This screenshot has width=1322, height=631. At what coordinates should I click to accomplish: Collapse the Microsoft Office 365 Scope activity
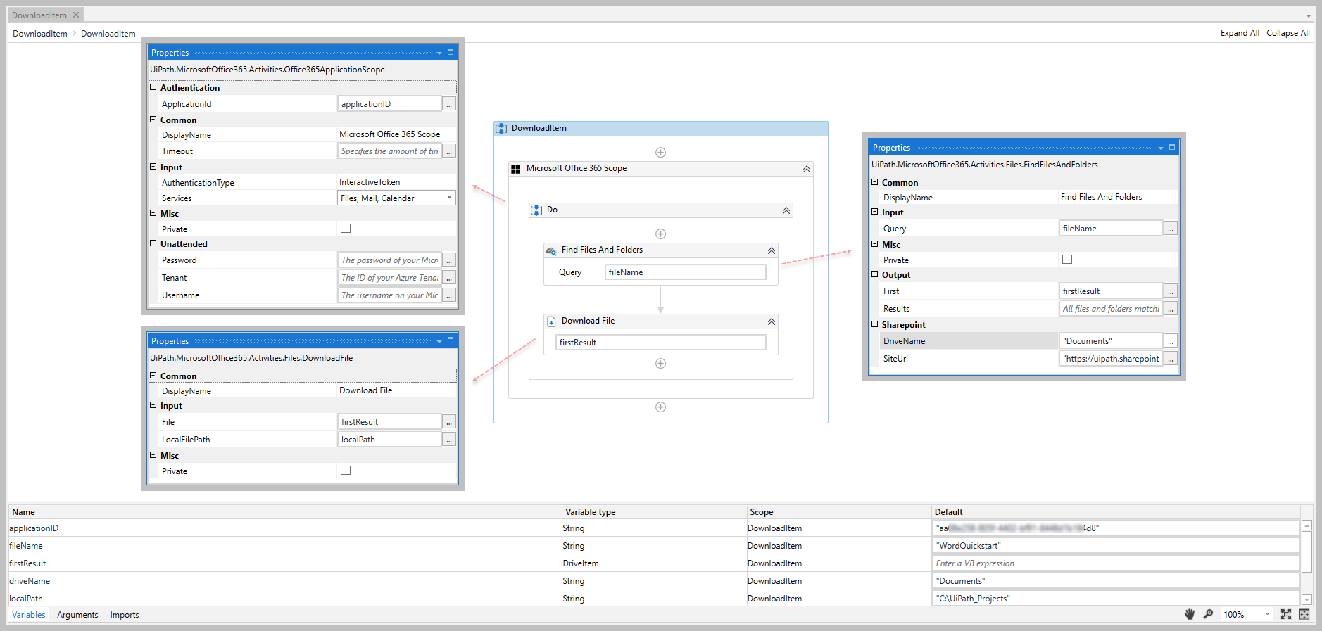click(807, 169)
